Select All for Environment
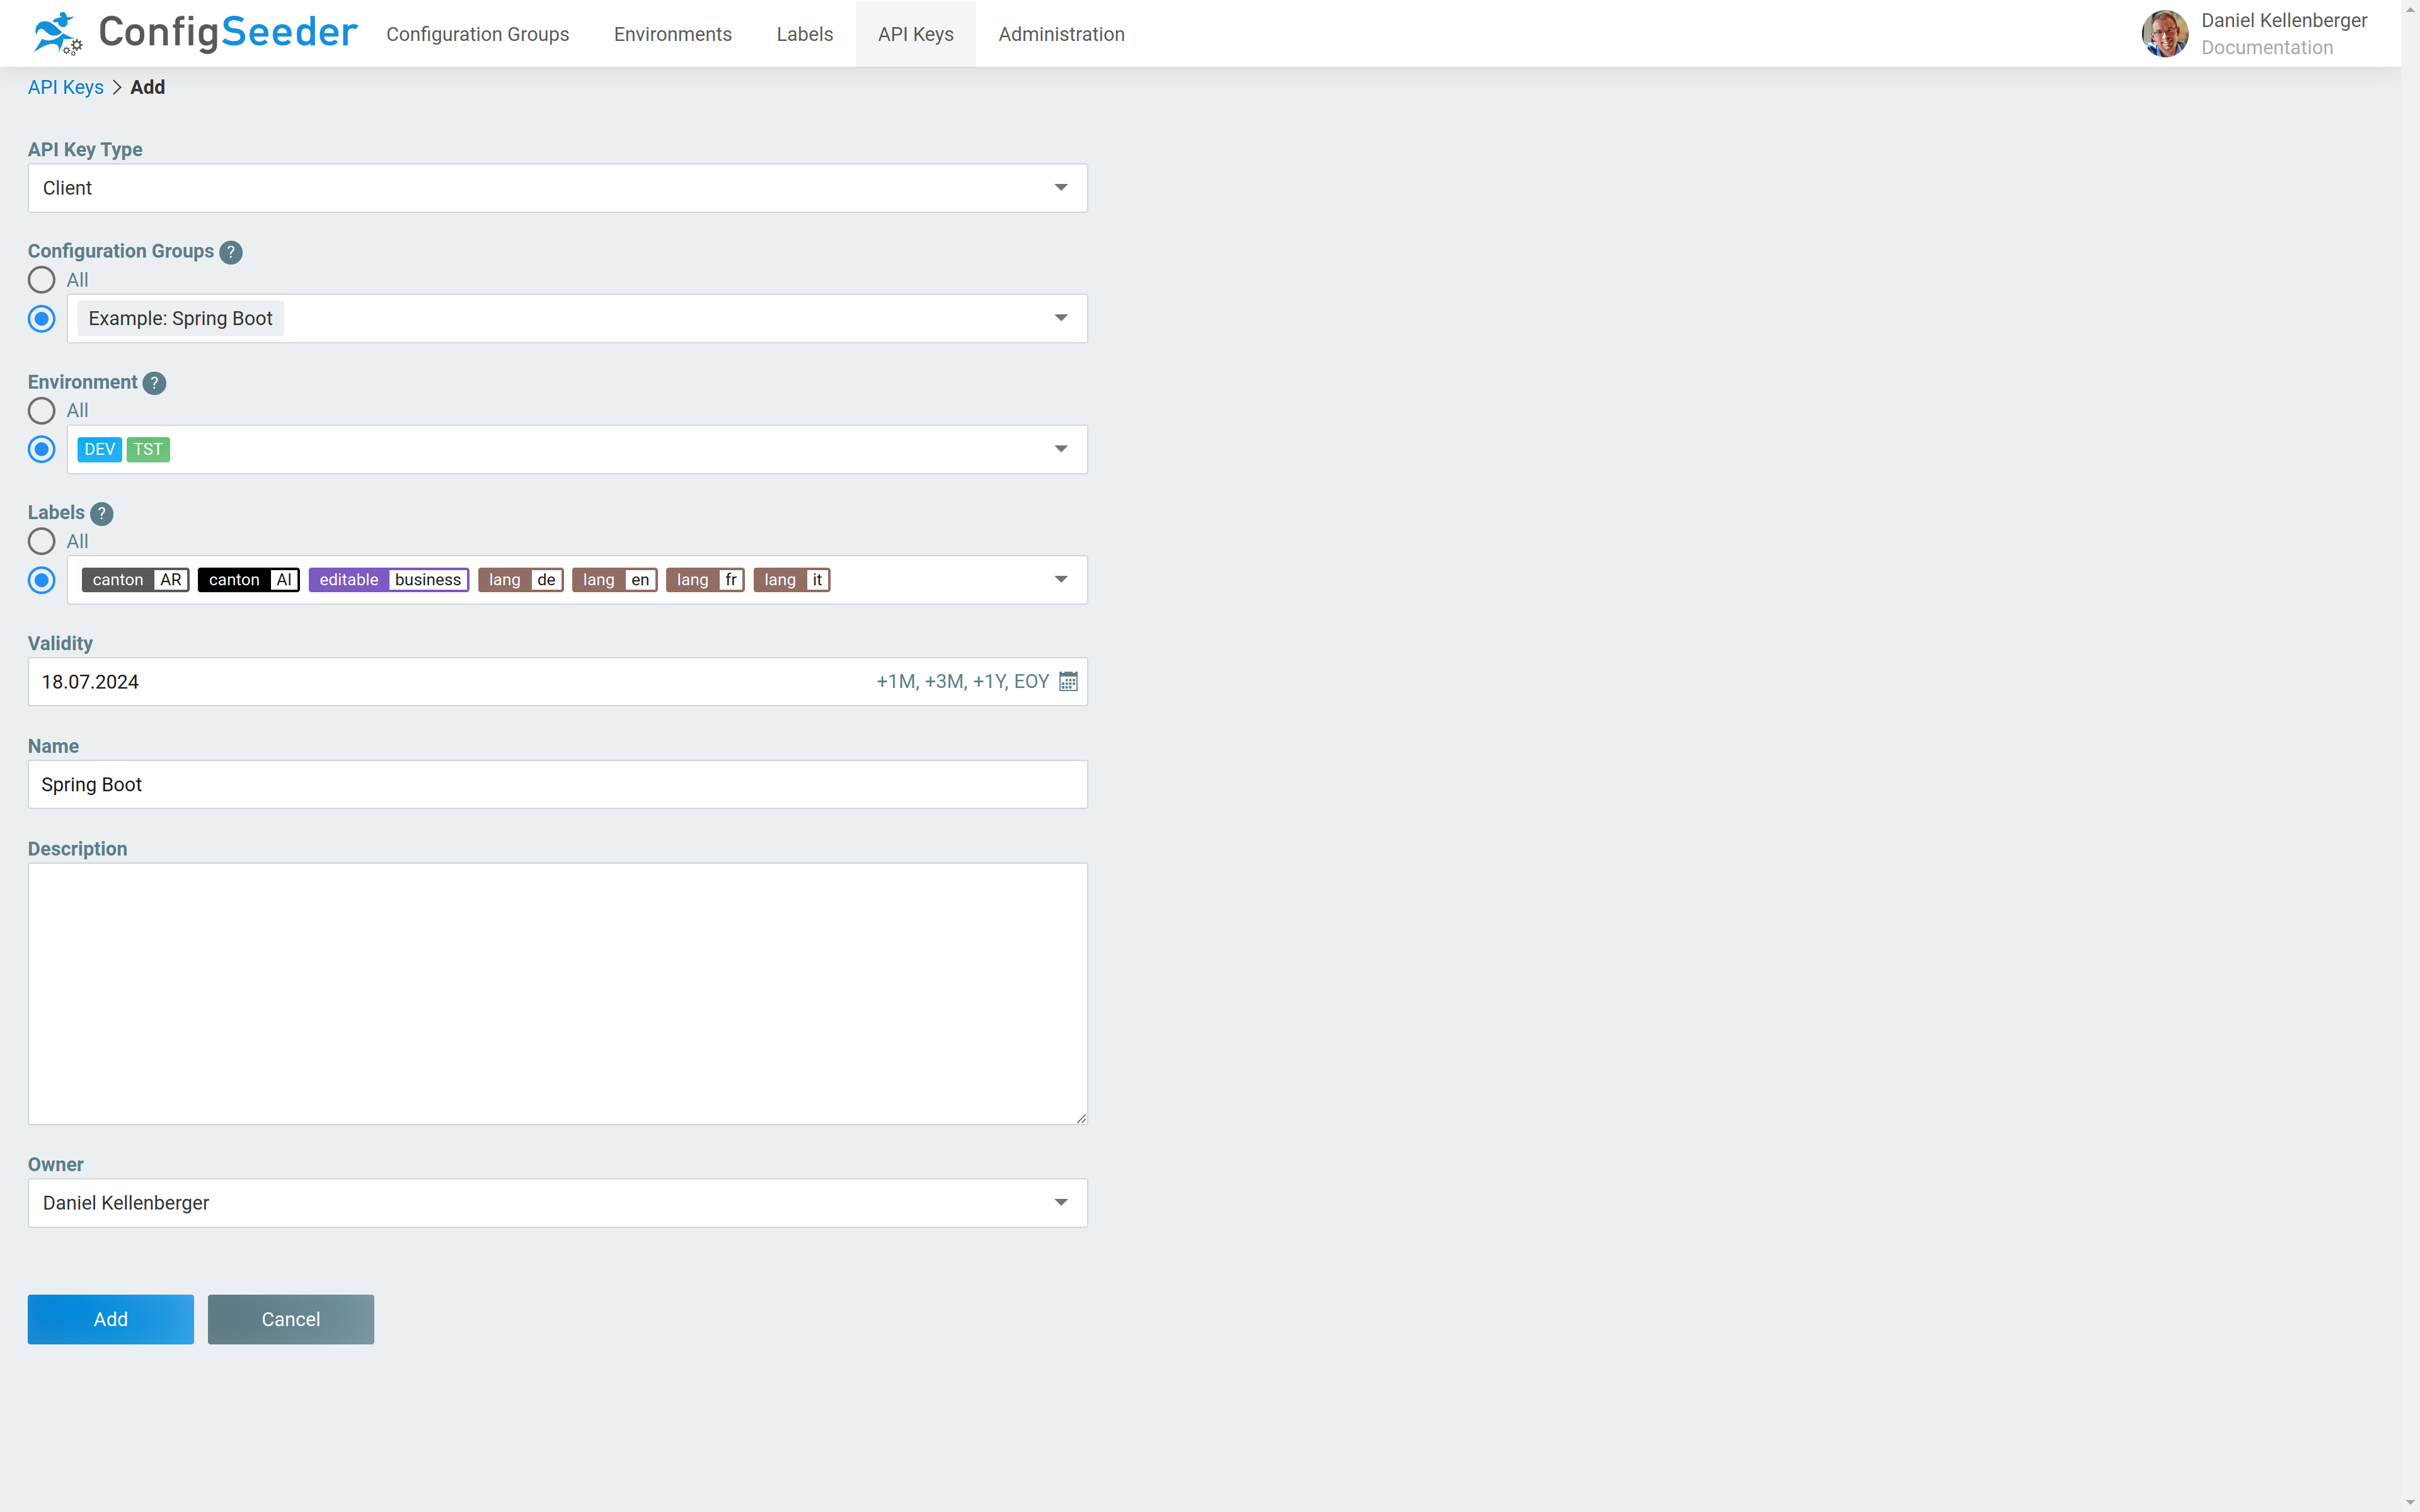Viewport: 2420px width, 1512px height. click(41, 410)
